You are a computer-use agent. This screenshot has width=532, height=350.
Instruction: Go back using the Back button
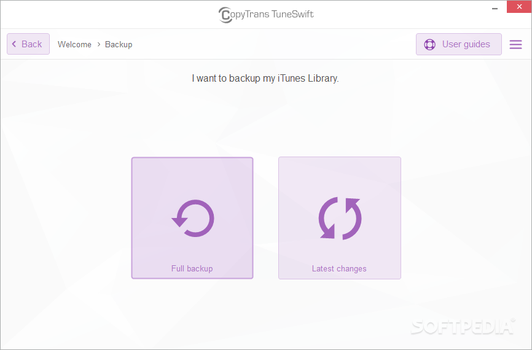coord(28,44)
